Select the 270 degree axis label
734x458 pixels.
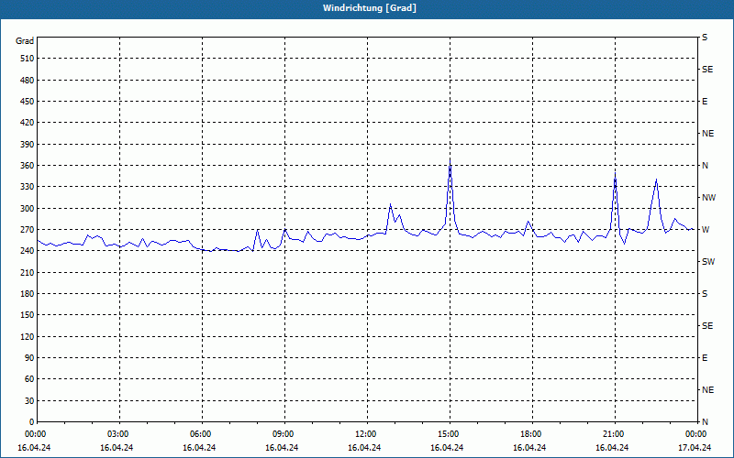click(27, 230)
